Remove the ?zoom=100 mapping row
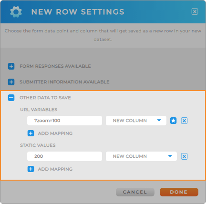Screen dimensions: 206x204 tap(184, 121)
